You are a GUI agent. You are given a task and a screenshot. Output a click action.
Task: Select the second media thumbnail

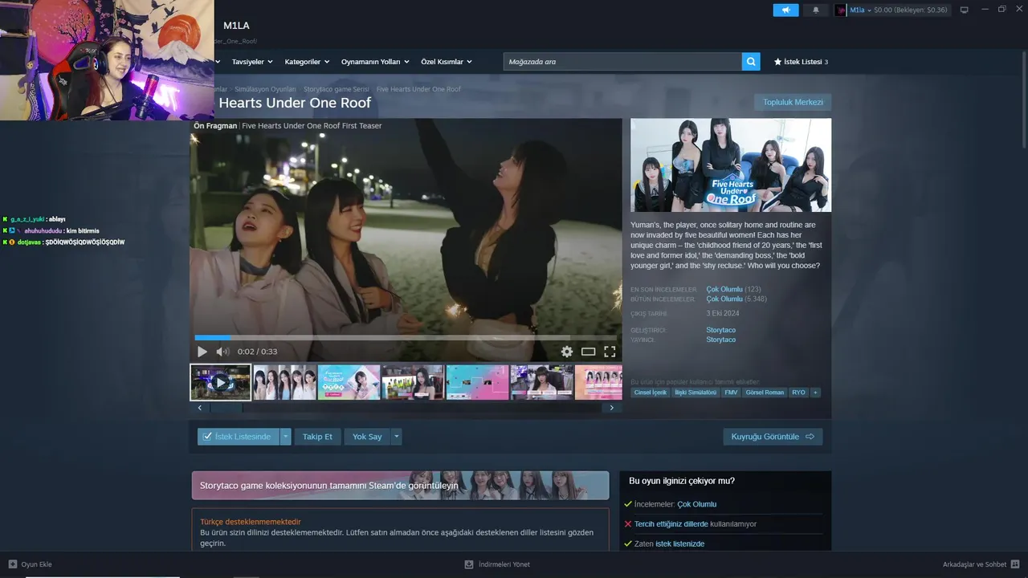[x=284, y=382]
